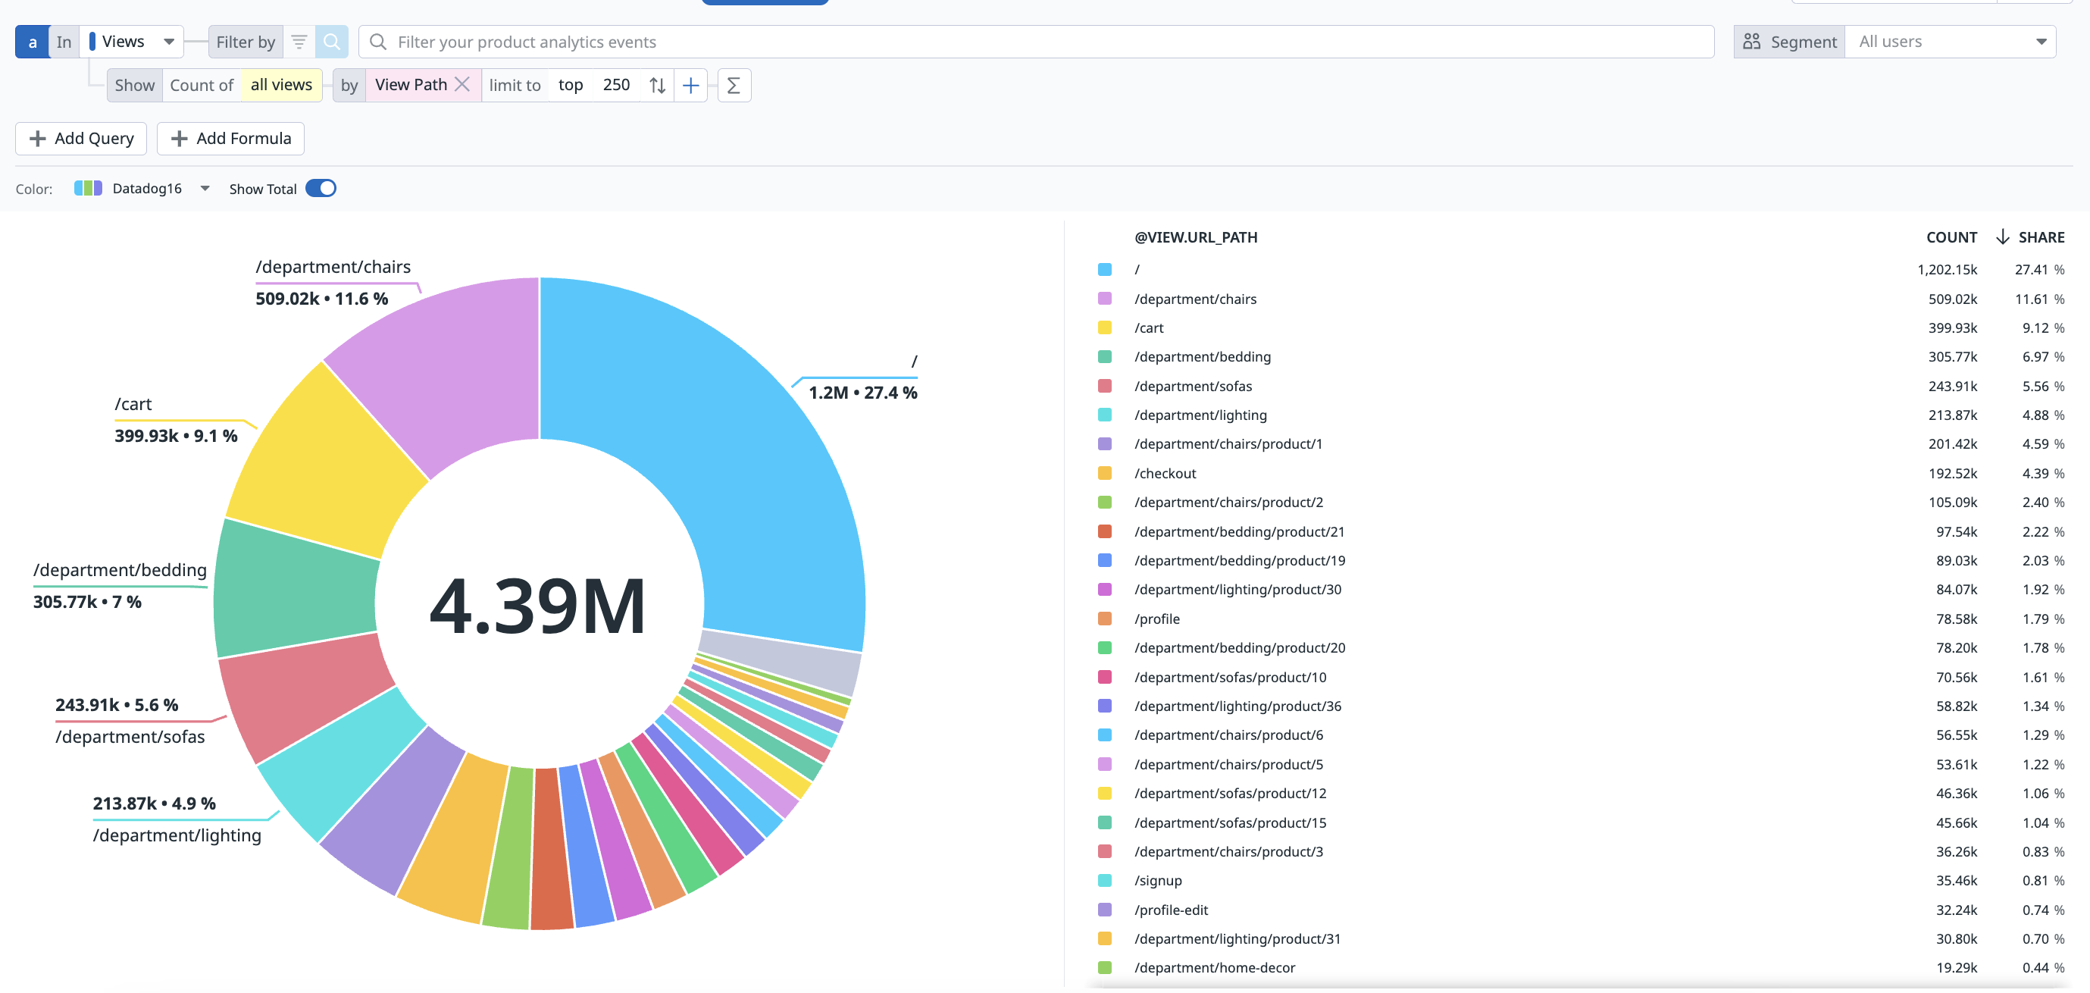Click the /department/lighting/product/31 row

click(1580, 938)
